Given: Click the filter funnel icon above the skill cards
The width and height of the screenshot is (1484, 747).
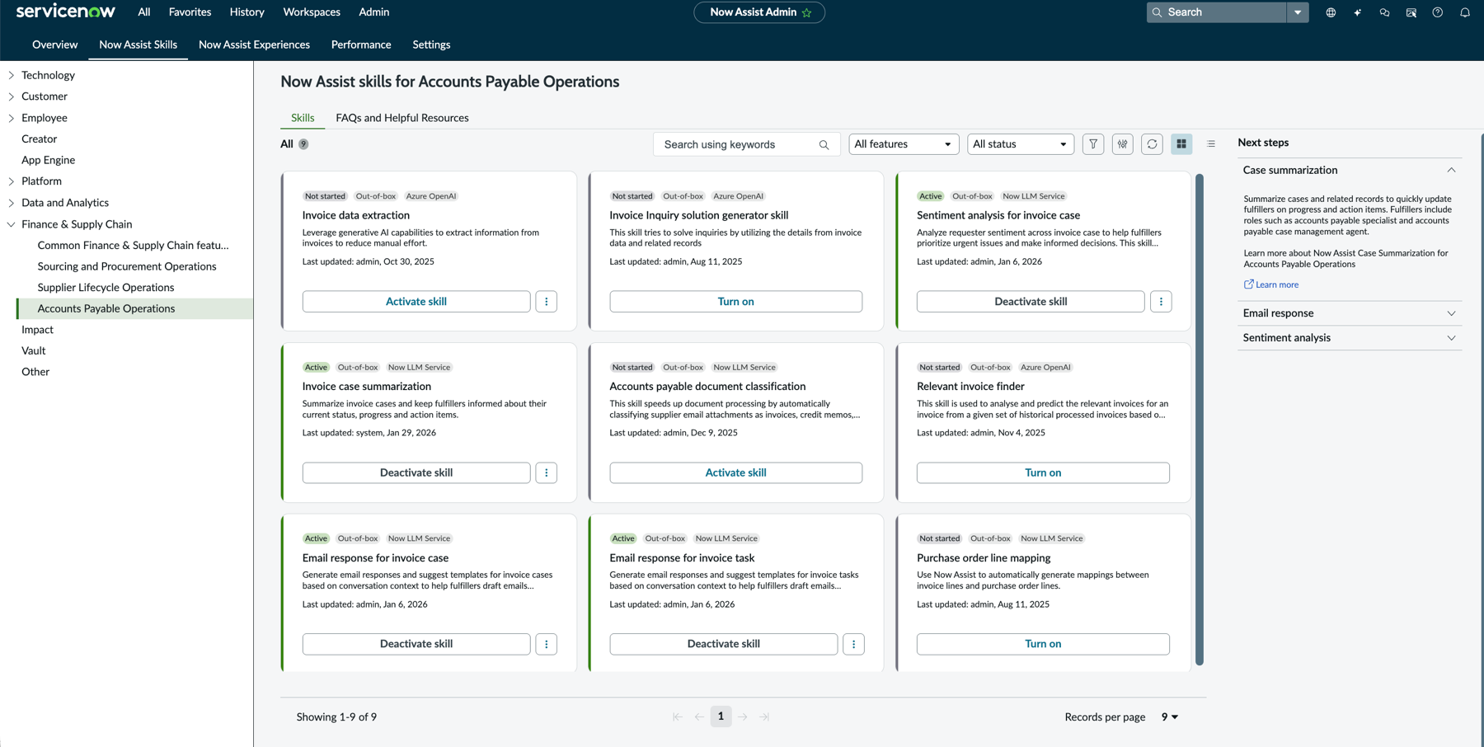Looking at the screenshot, I should coord(1093,144).
